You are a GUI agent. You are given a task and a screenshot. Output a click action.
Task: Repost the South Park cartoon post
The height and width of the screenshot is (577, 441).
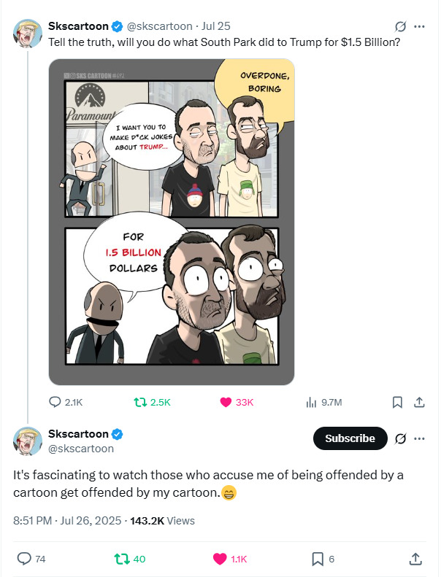tap(139, 402)
